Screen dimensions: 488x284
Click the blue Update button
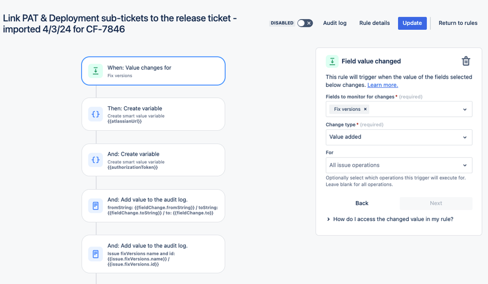(412, 23)
